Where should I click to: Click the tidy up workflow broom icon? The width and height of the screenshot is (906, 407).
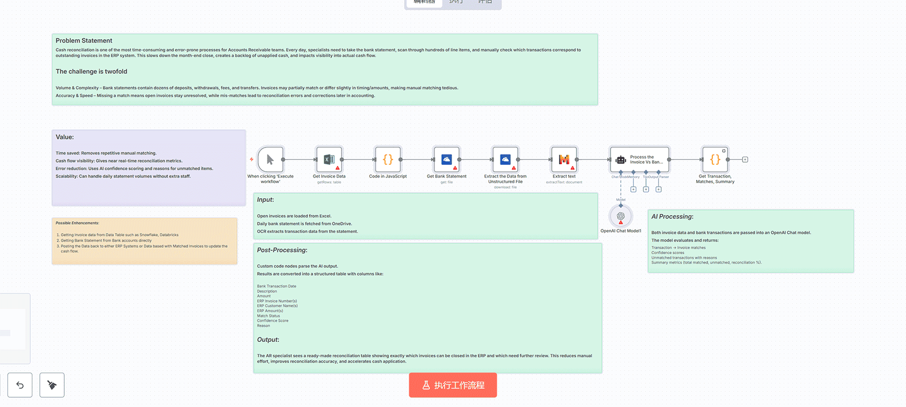[x=52, y=385]
